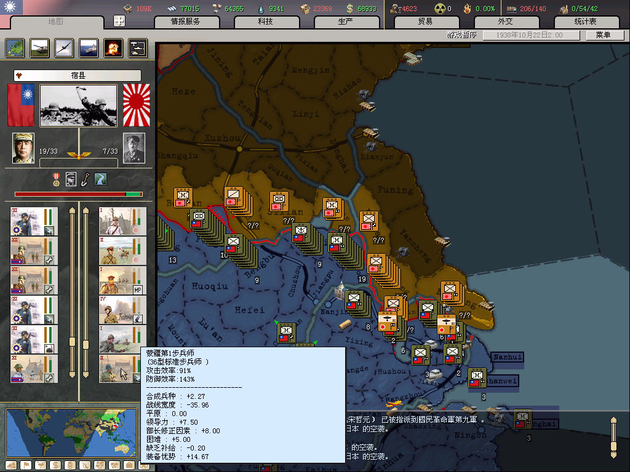The image size is (630, 472).
Task: Select the Japanese IV division card with artillery
Action: tap(123, 310)
